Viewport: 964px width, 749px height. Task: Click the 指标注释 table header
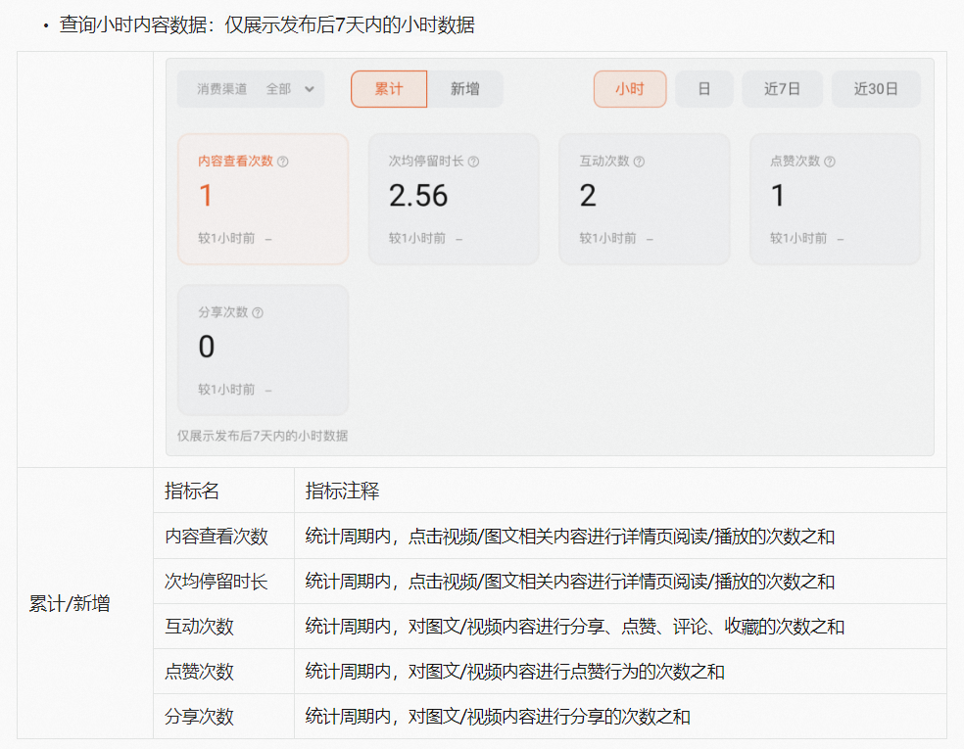343,491
